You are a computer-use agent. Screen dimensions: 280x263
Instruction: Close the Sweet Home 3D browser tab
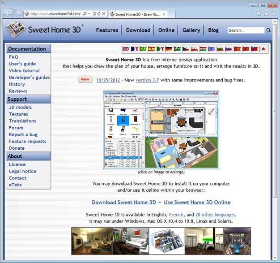(x=164, y=14)
